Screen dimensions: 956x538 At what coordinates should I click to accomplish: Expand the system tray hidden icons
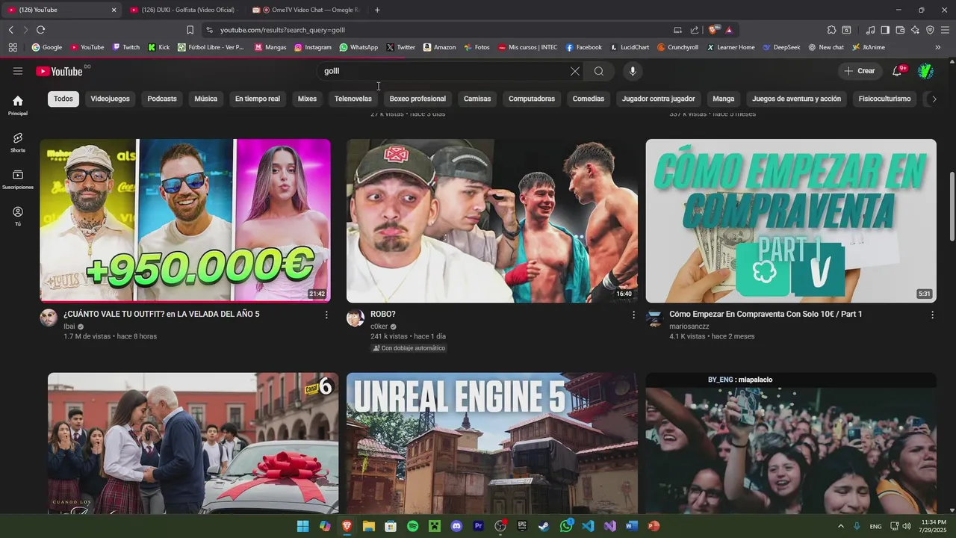click(841, 526)
